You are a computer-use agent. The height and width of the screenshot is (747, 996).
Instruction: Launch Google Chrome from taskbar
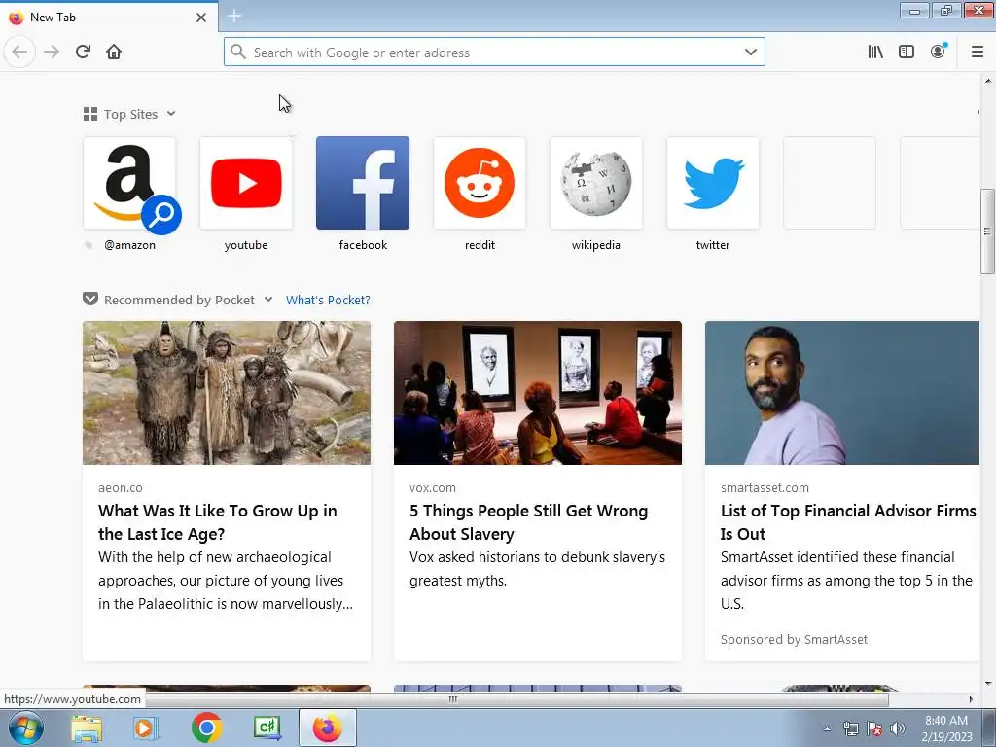click(206, 728)
